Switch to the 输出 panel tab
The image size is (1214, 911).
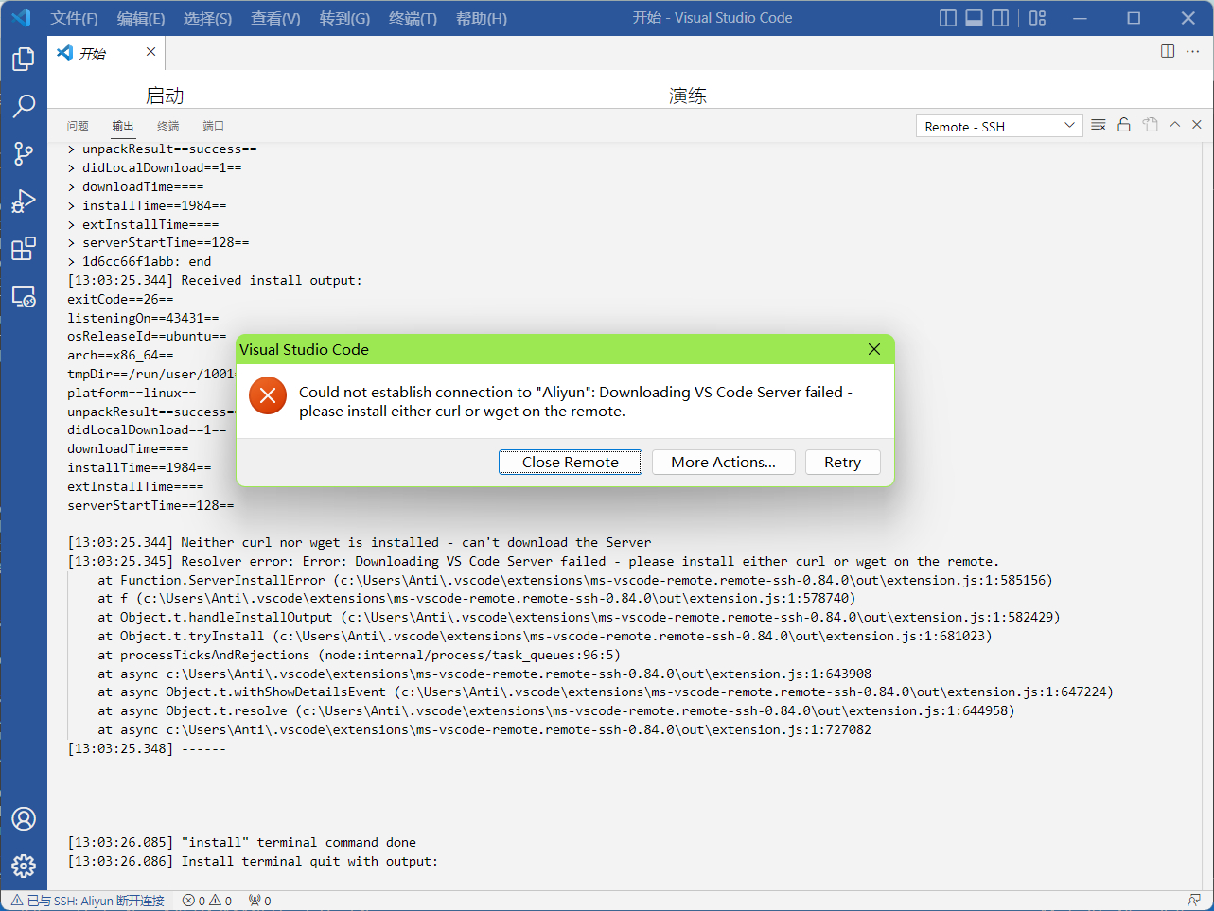click(x=123, y=126)
